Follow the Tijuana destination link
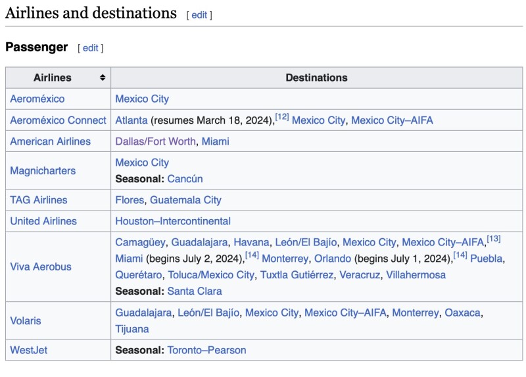Viewport: 526px width, 377px height. pyautogui.click(x=132, y=329)
